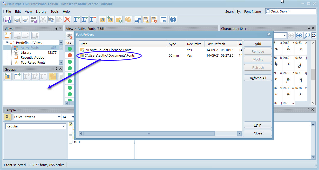Screen dimensions: 319x170
Task: Click the horizontal scrollbar thumb in Font Folders list
Action: [x=149, y=133]
